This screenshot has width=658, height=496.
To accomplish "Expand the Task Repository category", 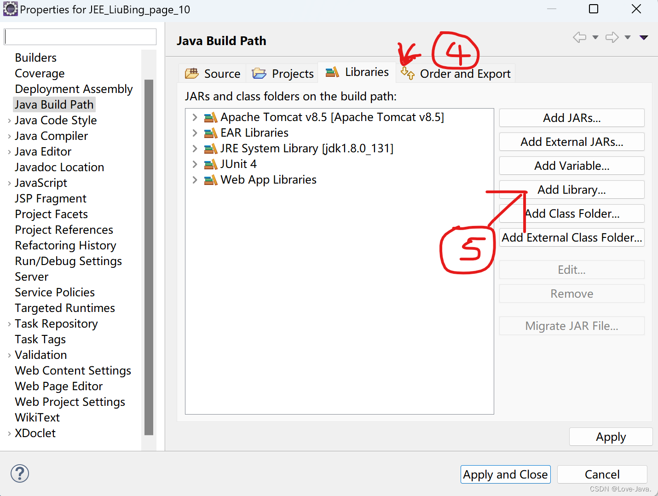I will (9, 324).
